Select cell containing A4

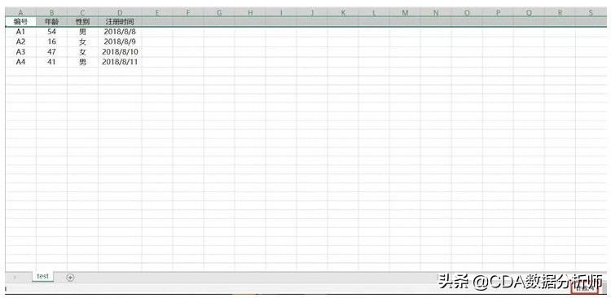(20, 62)
